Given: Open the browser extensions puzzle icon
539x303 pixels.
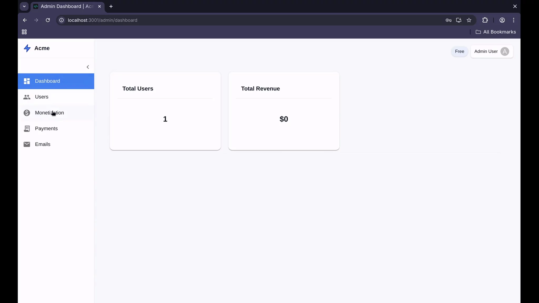Looking at the screenshot, I should point(485,20).
